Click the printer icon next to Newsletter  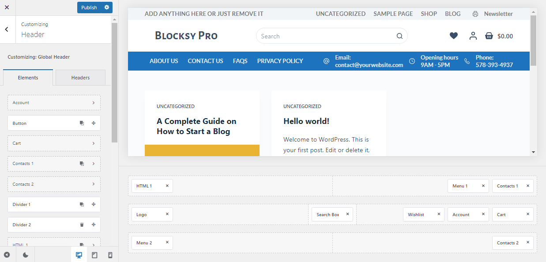(x=475, y=14)
